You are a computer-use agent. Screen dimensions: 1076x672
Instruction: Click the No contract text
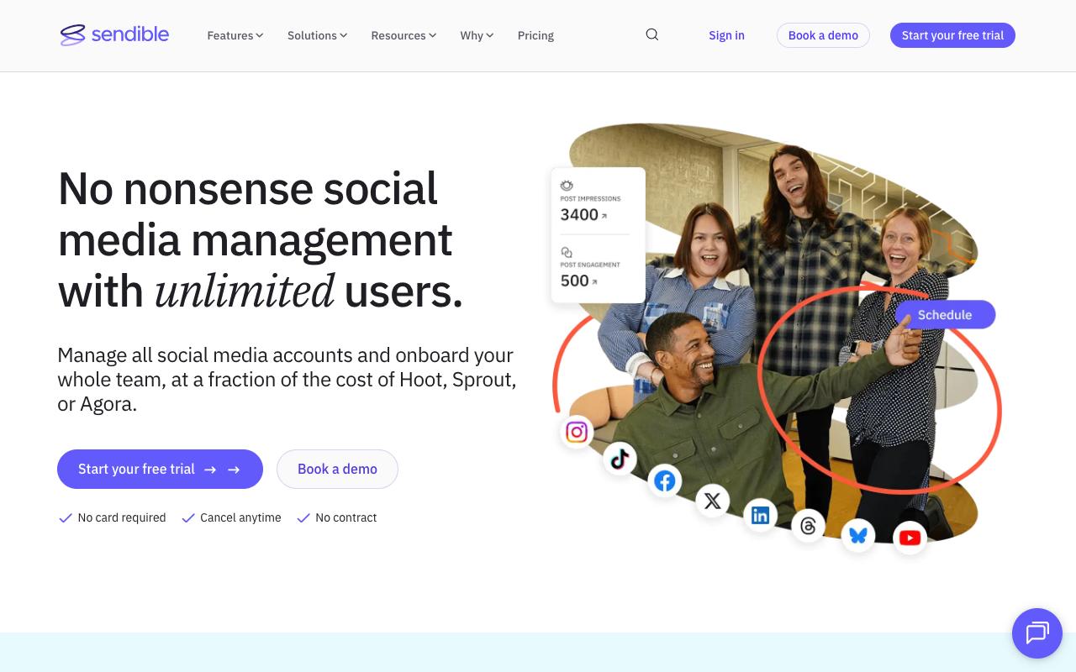tap(345, 517)
